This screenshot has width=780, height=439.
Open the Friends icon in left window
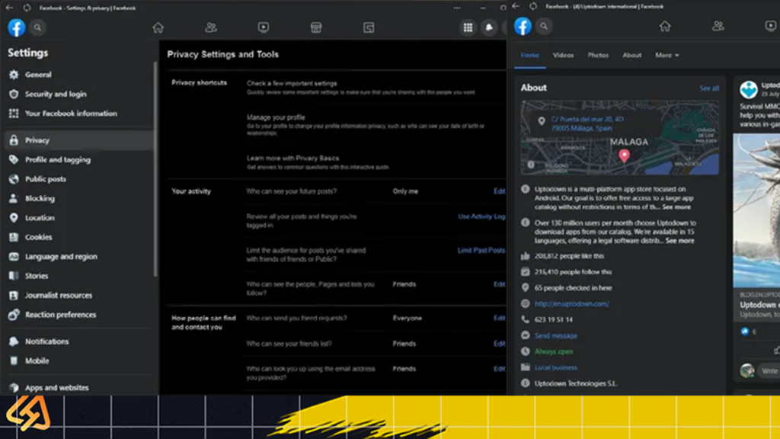pyautogui.click(x=211, y=27)
